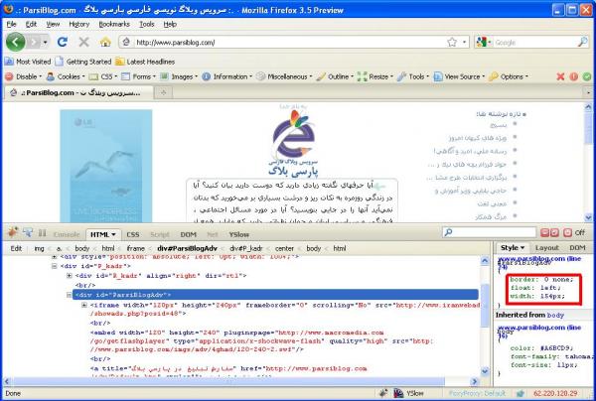Open the list all tabs dropdown
596x401 pixels.
pos(588,92)
